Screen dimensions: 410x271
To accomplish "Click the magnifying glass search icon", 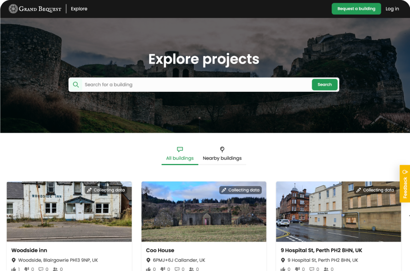I will [x=76, y=85].
